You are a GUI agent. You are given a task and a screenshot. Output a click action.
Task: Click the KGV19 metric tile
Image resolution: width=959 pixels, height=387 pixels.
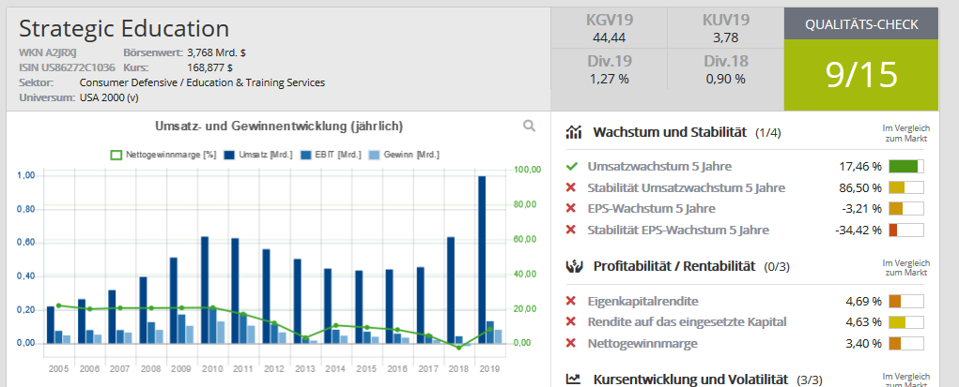[x=610, y=28]
